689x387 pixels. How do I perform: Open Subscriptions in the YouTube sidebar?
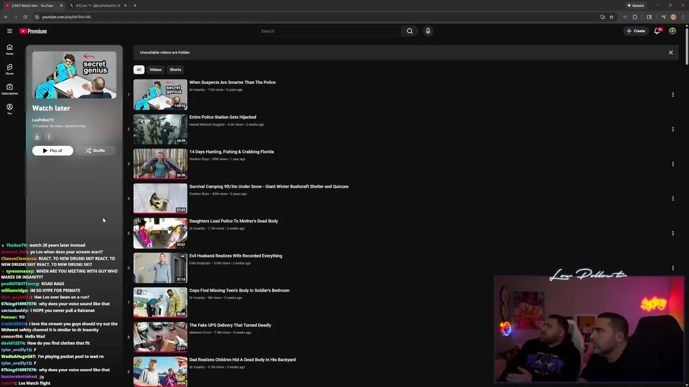(x=9, y=89)
